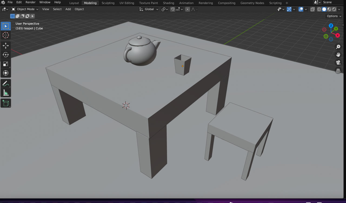The height and width of the screenshot is (203, 346).
Task: Switch to the Sculpting workspace tab
Action: pos(108,3)
